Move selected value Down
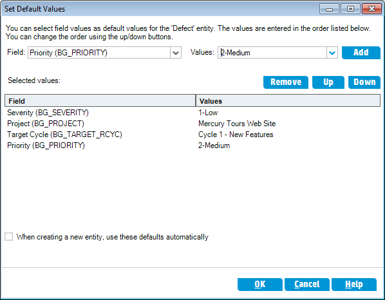This screenshot has width=385, height=300. tap(364, 82)
